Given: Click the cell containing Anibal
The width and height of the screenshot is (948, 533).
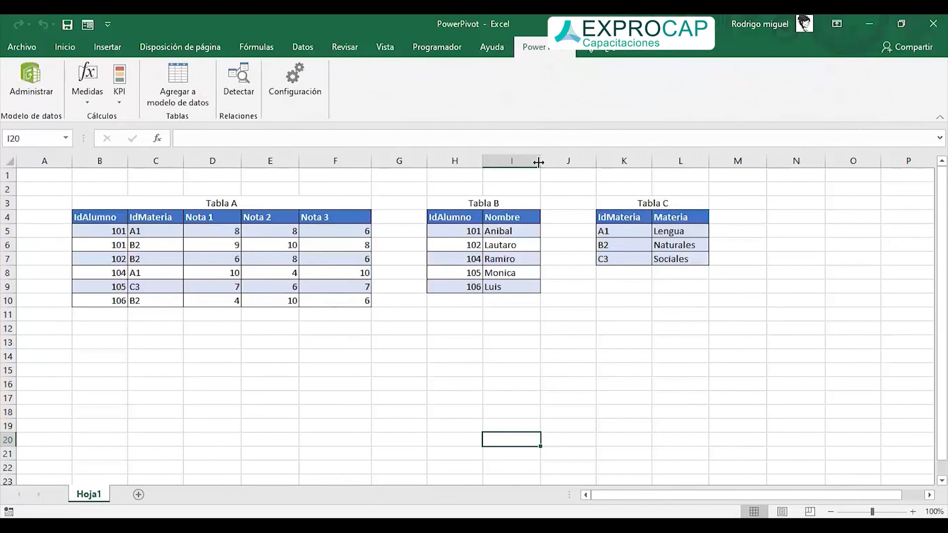Looking at the screenshot, I should point(512,231).
